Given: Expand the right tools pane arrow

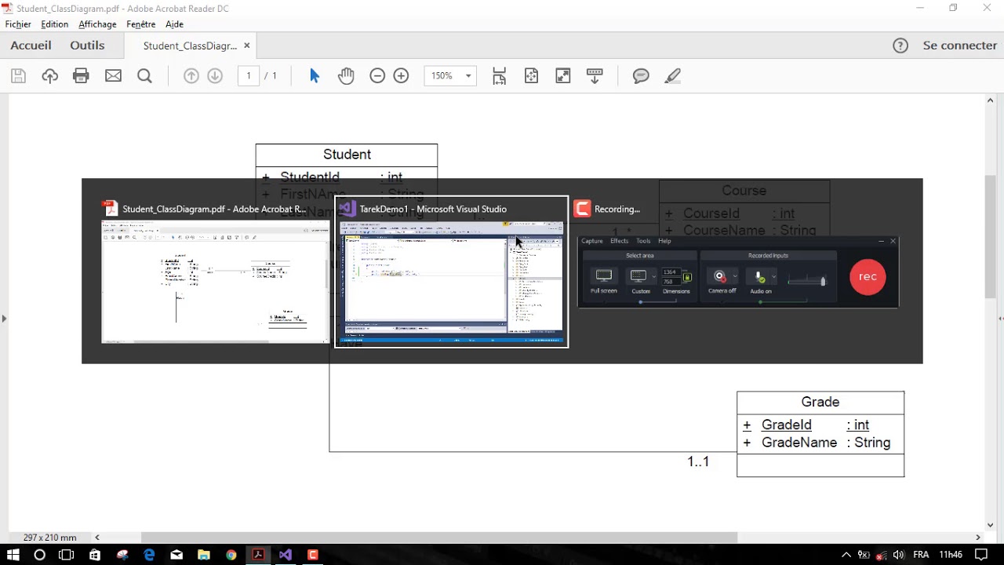Looking at the screenshot, I should point(1000,319).
